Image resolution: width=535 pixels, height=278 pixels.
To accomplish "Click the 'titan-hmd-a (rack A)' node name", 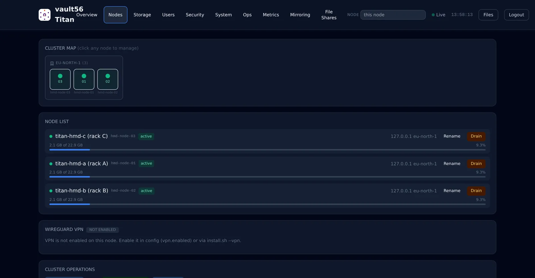I will tap(82, 164).
